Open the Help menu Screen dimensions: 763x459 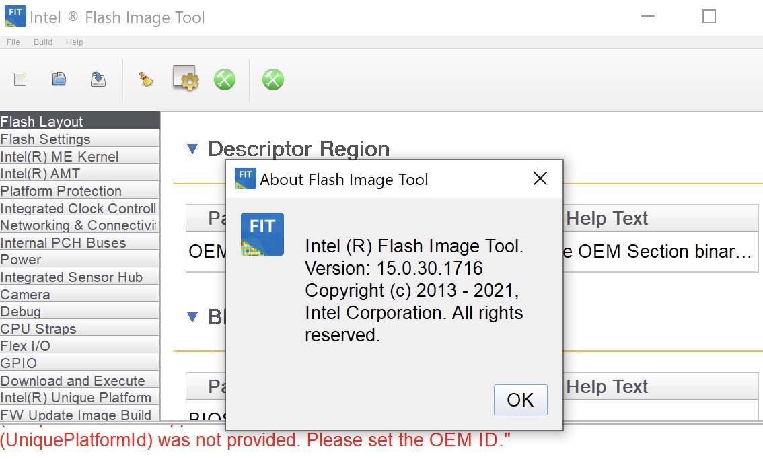click(75, 42)
